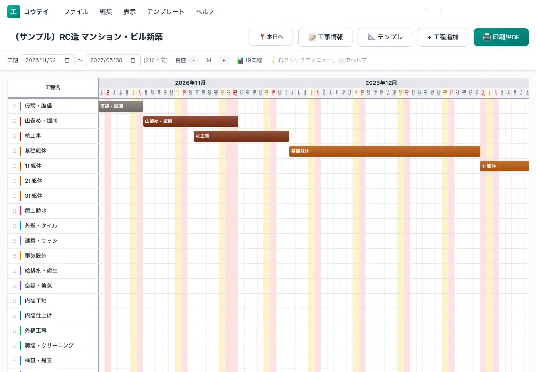536x372 pixels.
Task: Select the 杭工事 Gantt bar
Action: [242, 136]
